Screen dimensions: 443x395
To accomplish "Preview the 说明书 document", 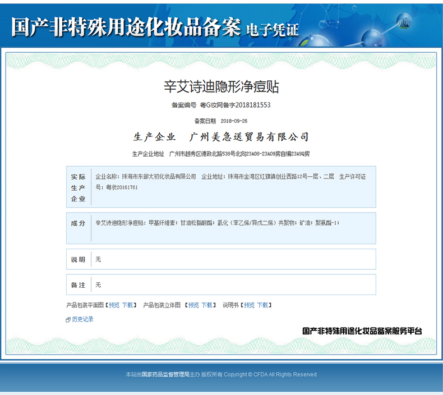I will [249, 305].
